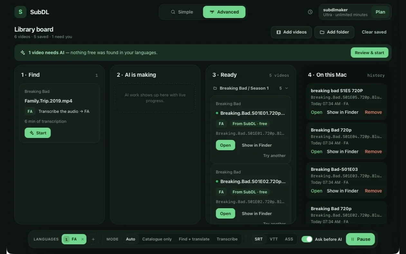
Task: Select Catalogue only mode
Action: pos(157,239)
